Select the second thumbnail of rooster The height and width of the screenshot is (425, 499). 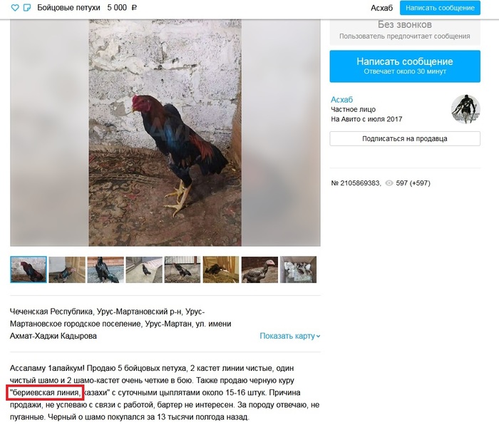coord(67,270)
